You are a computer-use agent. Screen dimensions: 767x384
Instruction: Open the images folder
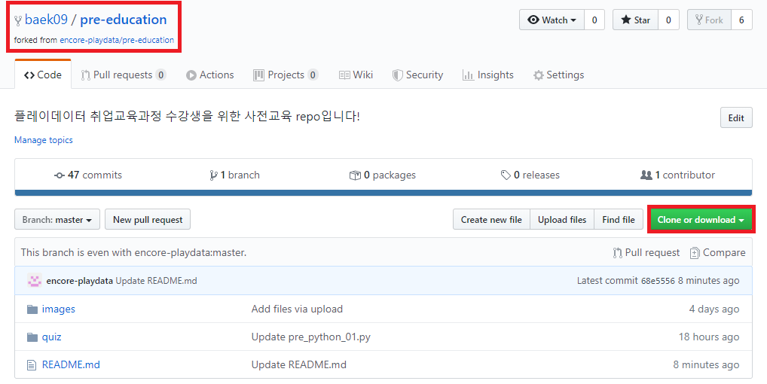coord(59,309)
